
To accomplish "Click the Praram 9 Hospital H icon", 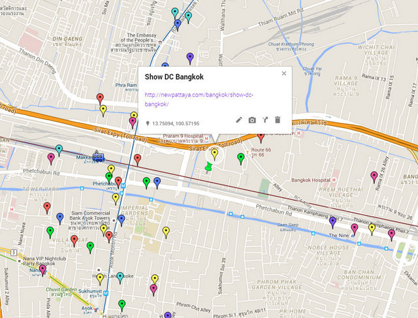I will 206,138.
